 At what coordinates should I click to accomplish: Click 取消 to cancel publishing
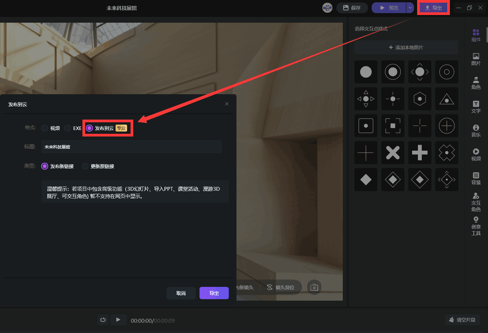pyautogui.click(x=181, y=293)
